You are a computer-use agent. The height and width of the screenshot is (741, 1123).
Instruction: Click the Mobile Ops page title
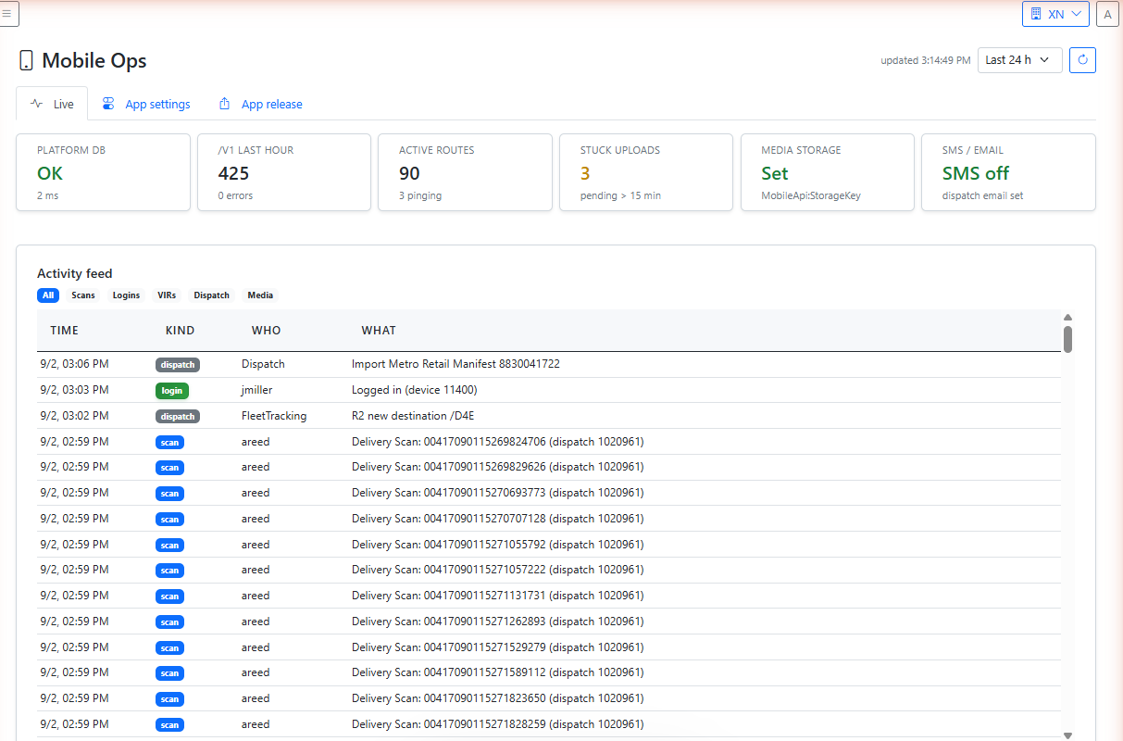94,61
